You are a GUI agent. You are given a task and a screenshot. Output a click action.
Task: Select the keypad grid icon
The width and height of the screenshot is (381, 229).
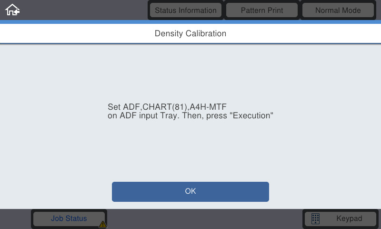point(315,219)
